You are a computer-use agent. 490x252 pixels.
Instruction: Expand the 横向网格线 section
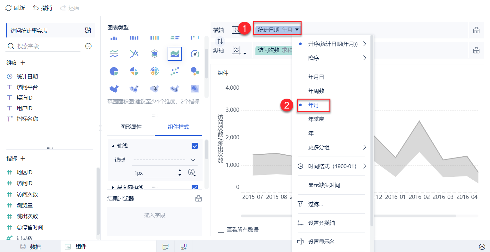point(113,187)
